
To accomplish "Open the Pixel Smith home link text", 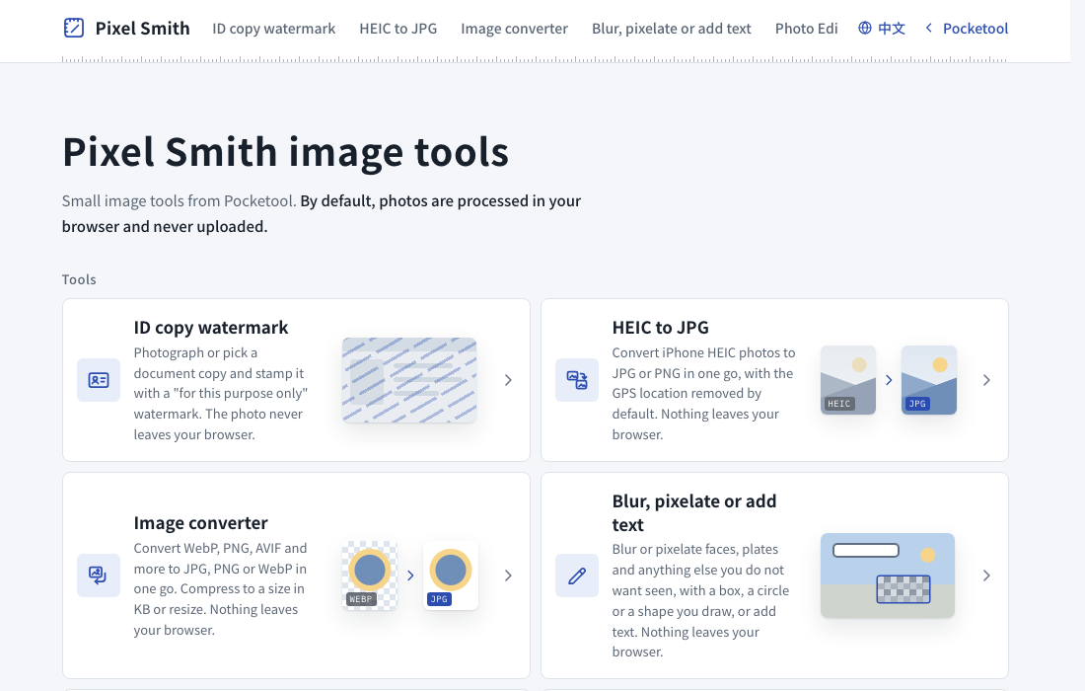I will (143, 29).
